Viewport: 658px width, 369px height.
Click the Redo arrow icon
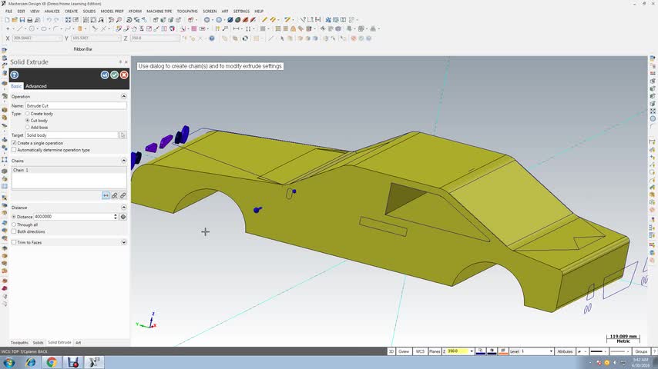[56, 20]
